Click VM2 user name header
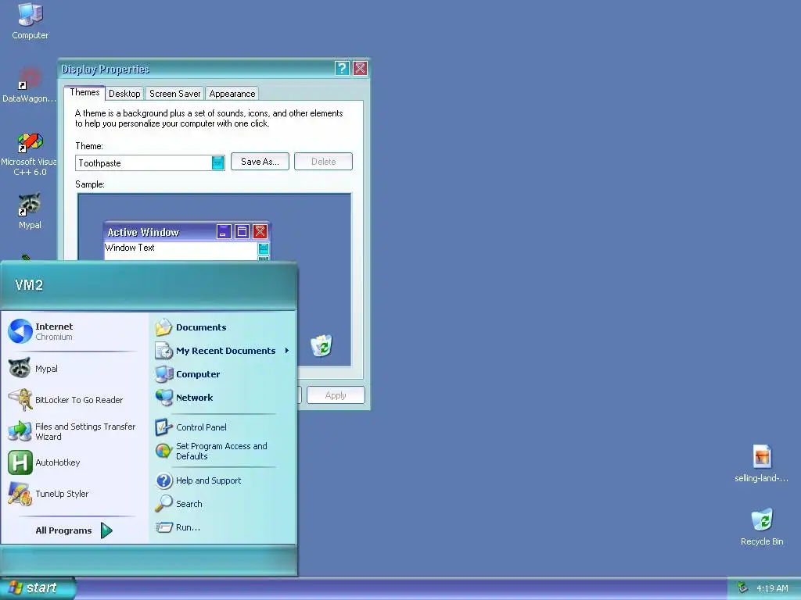The image size is (801, 600). click(29, 284)
